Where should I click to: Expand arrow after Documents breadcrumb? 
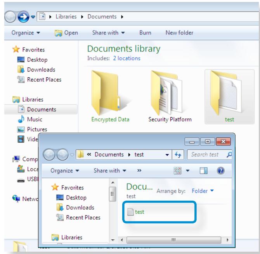pyautogui.click(x=122, y=17)
